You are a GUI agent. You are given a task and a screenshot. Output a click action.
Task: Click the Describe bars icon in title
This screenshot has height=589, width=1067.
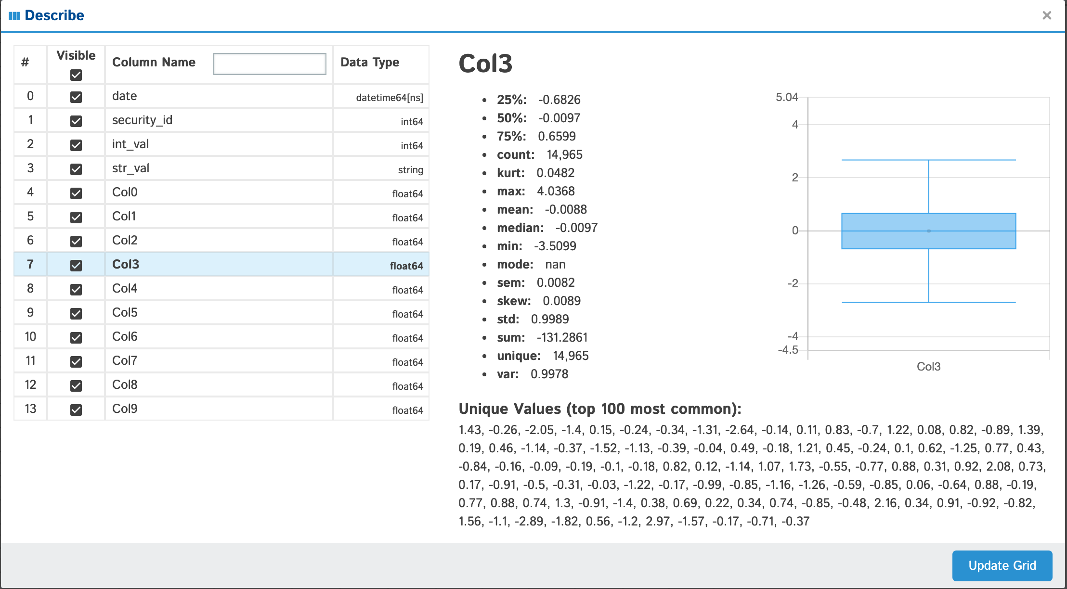tap(14, 16)
